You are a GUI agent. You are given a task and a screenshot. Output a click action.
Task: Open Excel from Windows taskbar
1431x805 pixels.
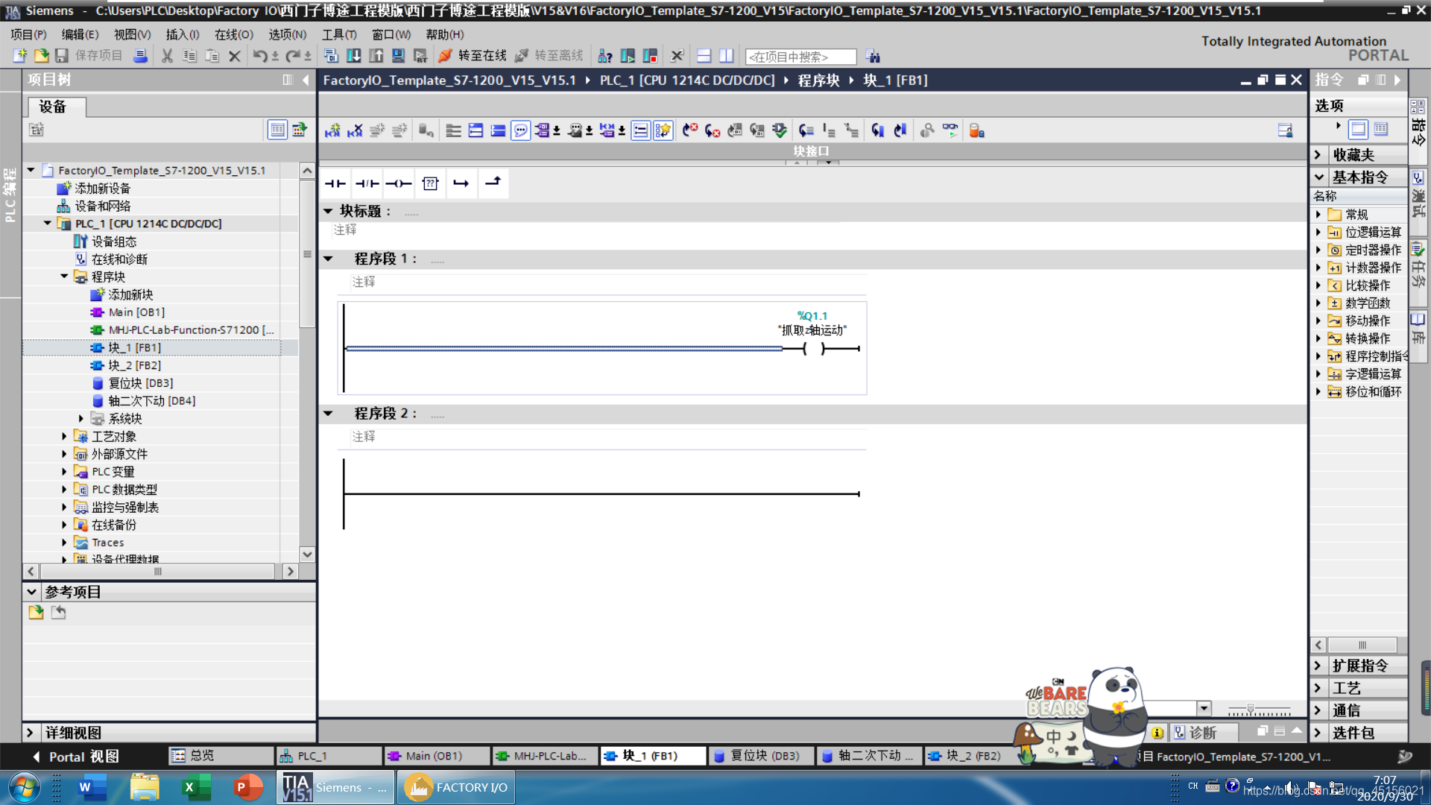pyautogui.click(x=196, y=787)
